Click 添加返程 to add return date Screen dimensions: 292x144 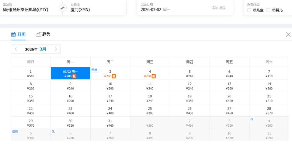[217, 8]
